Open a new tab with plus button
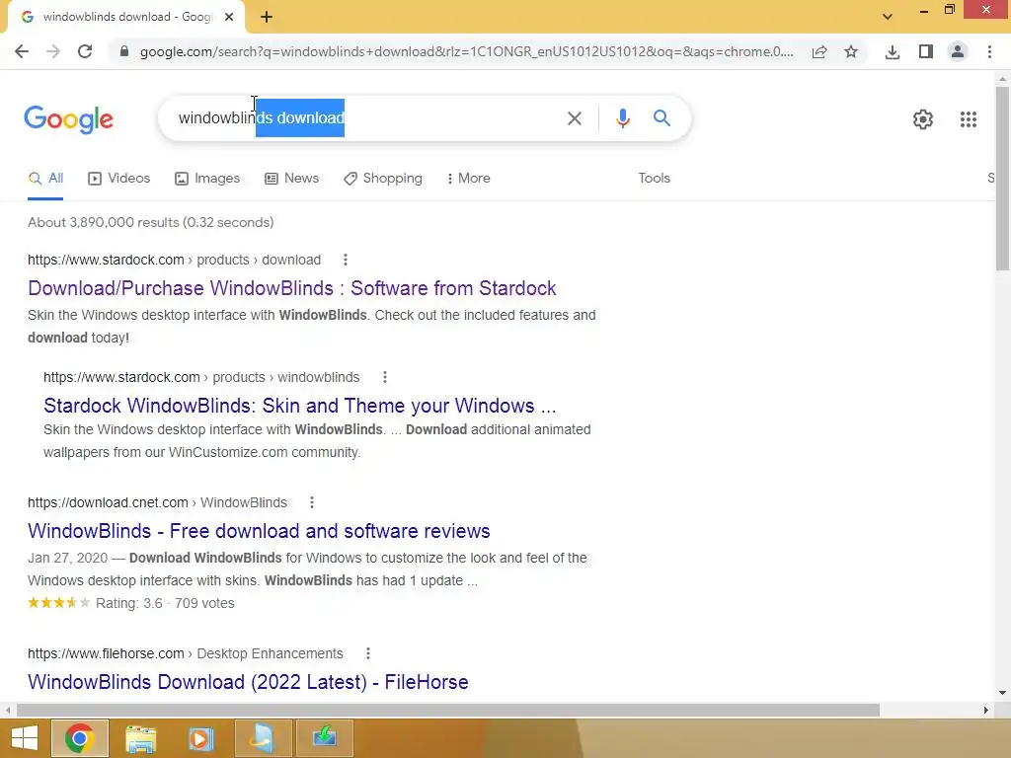 point(267,17)
